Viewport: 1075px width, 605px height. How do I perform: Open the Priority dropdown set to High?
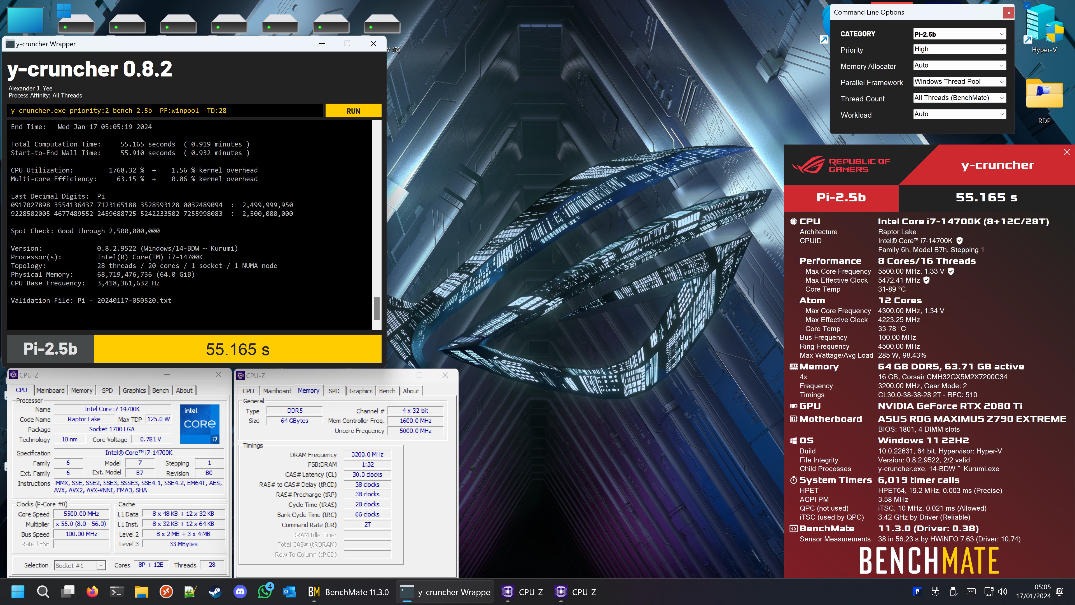pos(959,49)
